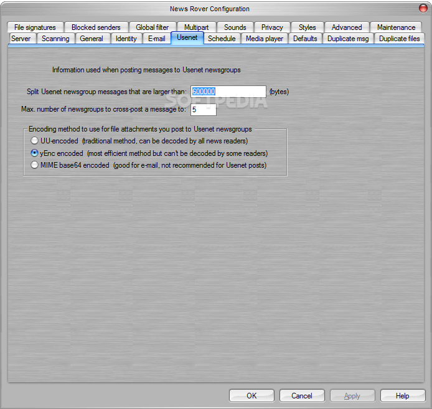This screenshot has height=409, width=432.
Task: Select the Maintenance tab
Action: click(x=396, y=27)
